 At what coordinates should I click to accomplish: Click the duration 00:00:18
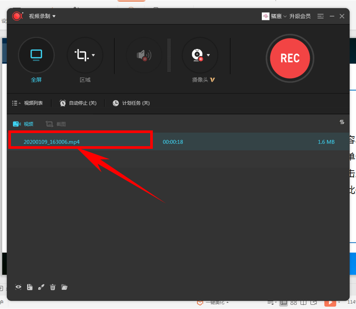point(173,142)
